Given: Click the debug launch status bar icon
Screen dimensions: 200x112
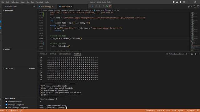Looking at the screenshot, I should pyautogui.click(x=21, y=111).
